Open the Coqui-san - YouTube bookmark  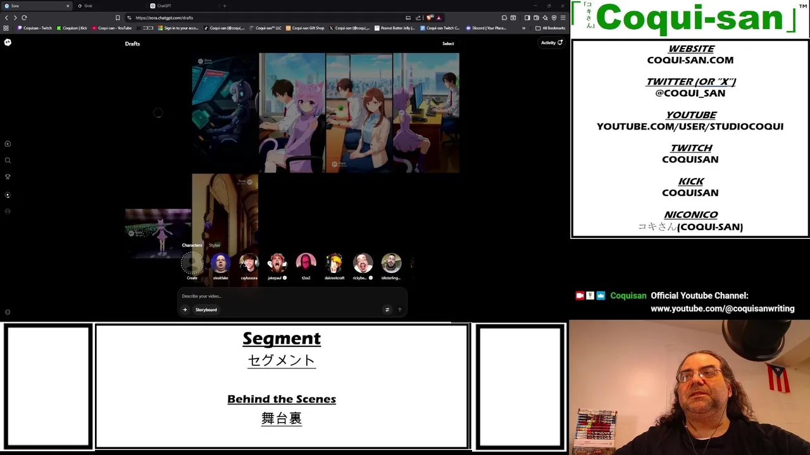(x=112, y=28)
